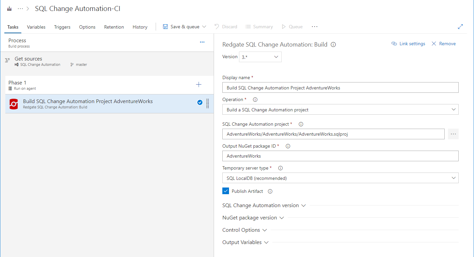Grab the drag handle on the build task row
Screen dimensions: 474x257
tap(208, 103)
